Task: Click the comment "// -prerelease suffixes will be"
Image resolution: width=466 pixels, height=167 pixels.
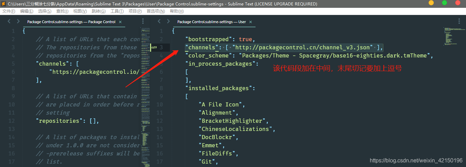Action: pyautogui.click(x=88, y=153)
